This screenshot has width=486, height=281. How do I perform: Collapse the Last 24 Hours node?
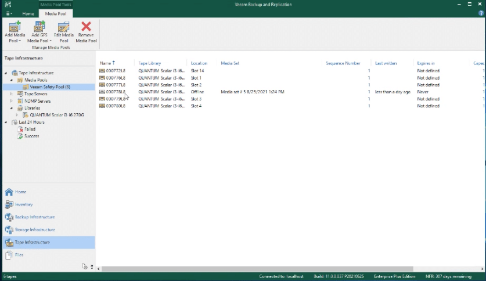[6, 122]
